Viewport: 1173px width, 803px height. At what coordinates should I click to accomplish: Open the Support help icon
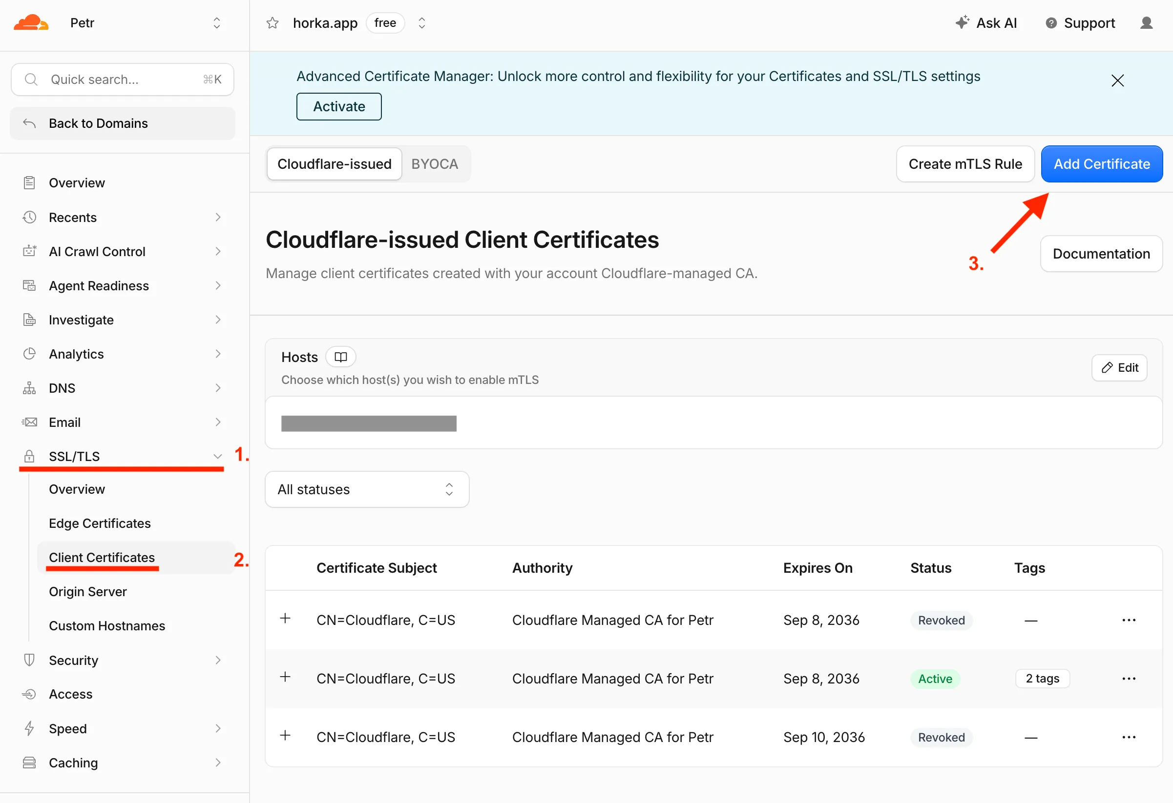coord(1051,23)
